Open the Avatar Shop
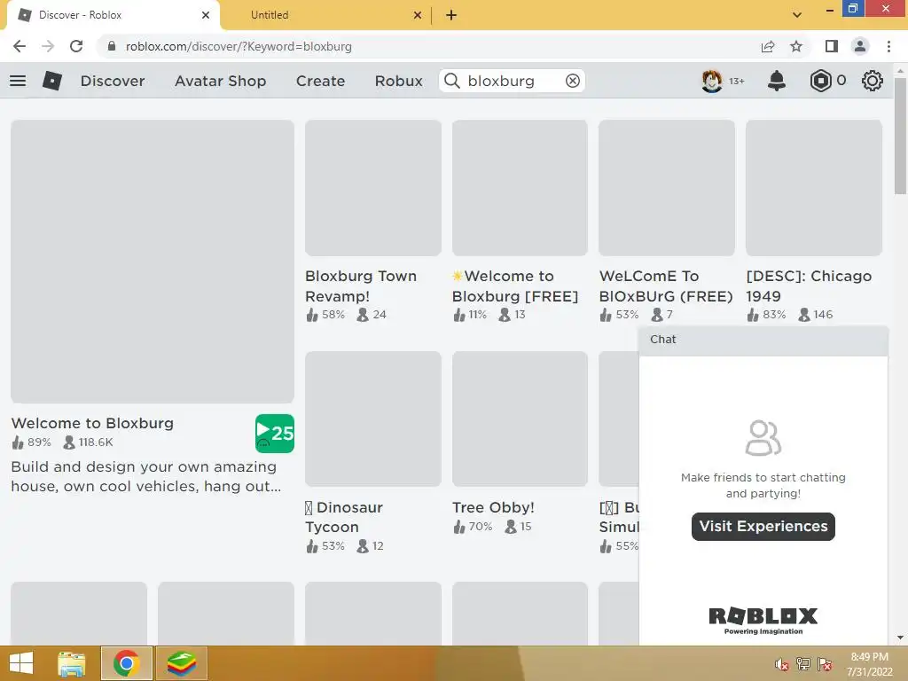The image size is (908, 681). coord(220,81)
